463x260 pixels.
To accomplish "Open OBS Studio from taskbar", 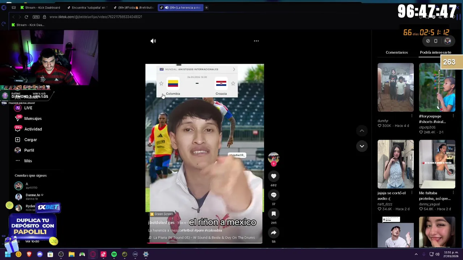I will click(x=61, y=255).
